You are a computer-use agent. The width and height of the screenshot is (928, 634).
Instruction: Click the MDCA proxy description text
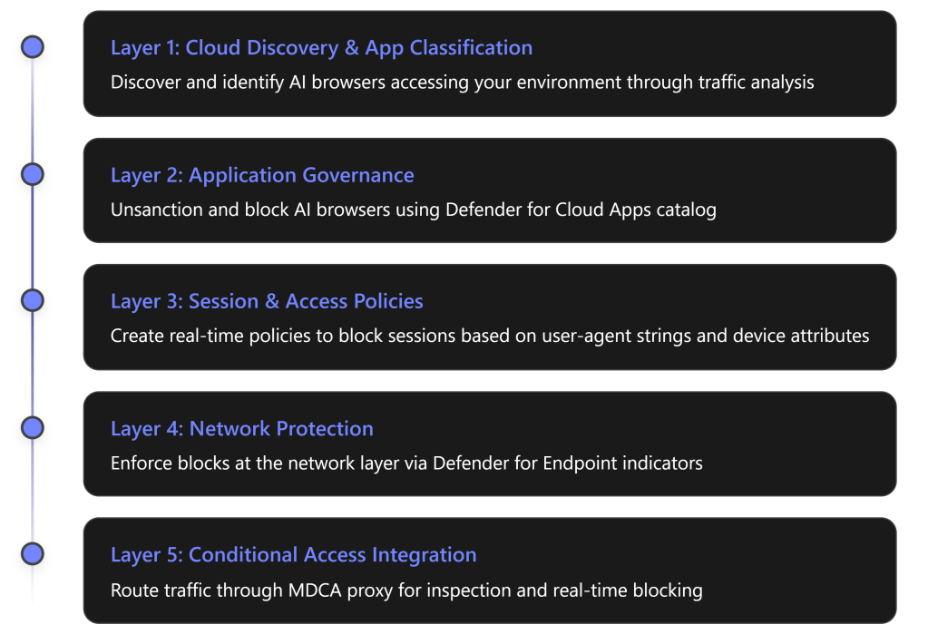point(406,590)
